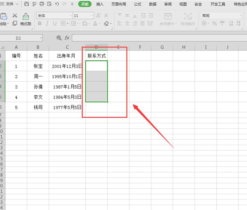247x210 pixels.
Task: Open border style dropdown arrow
Action: click(68, 24)
